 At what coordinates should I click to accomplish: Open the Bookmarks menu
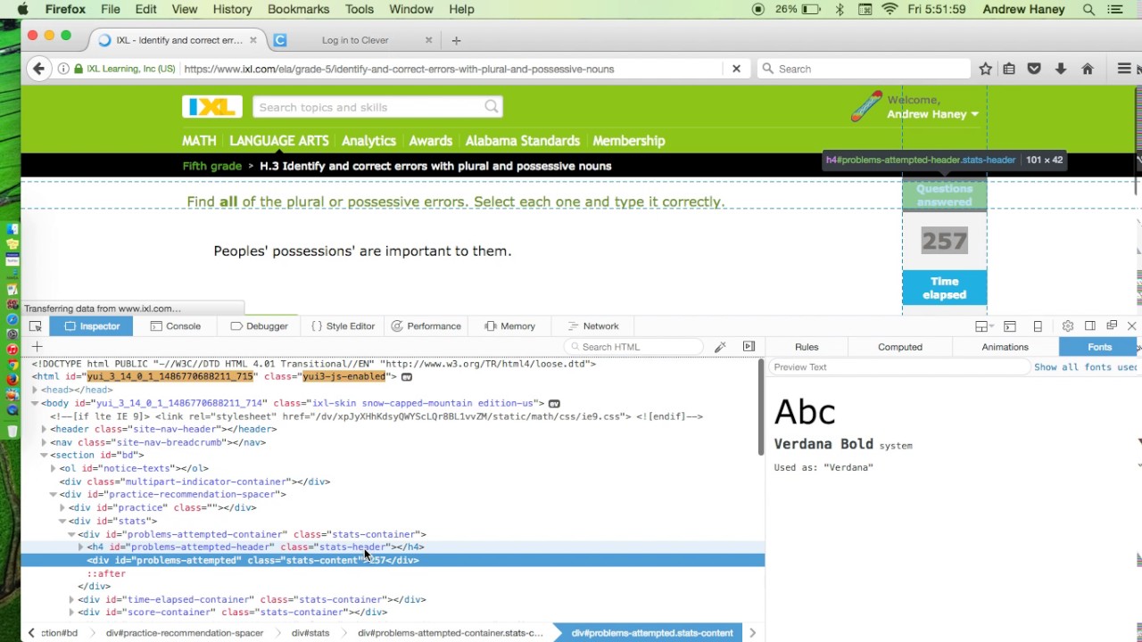[x=298, y=9]
